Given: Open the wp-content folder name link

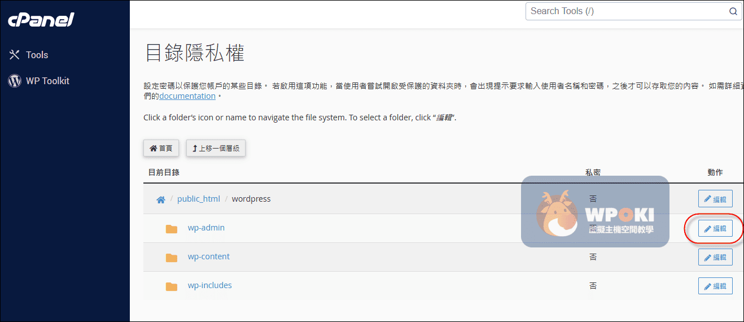Looking at the screenshot, I should click(x=209, y=256).
